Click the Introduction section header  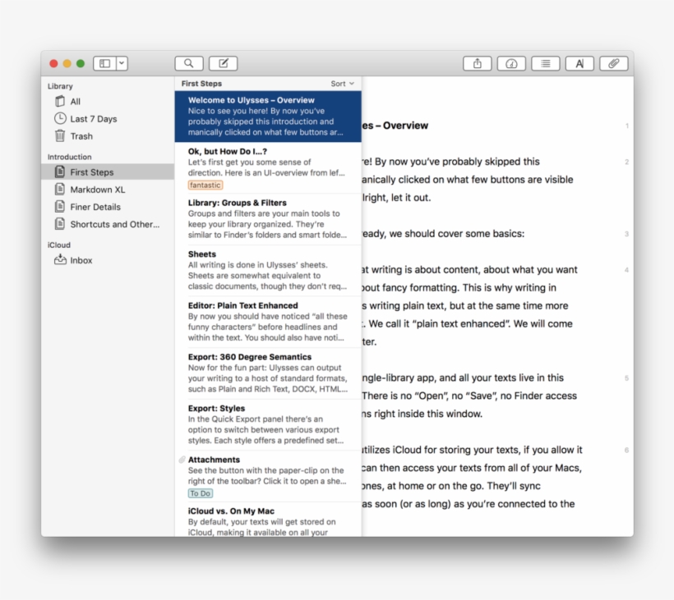(x=69, y=157)
